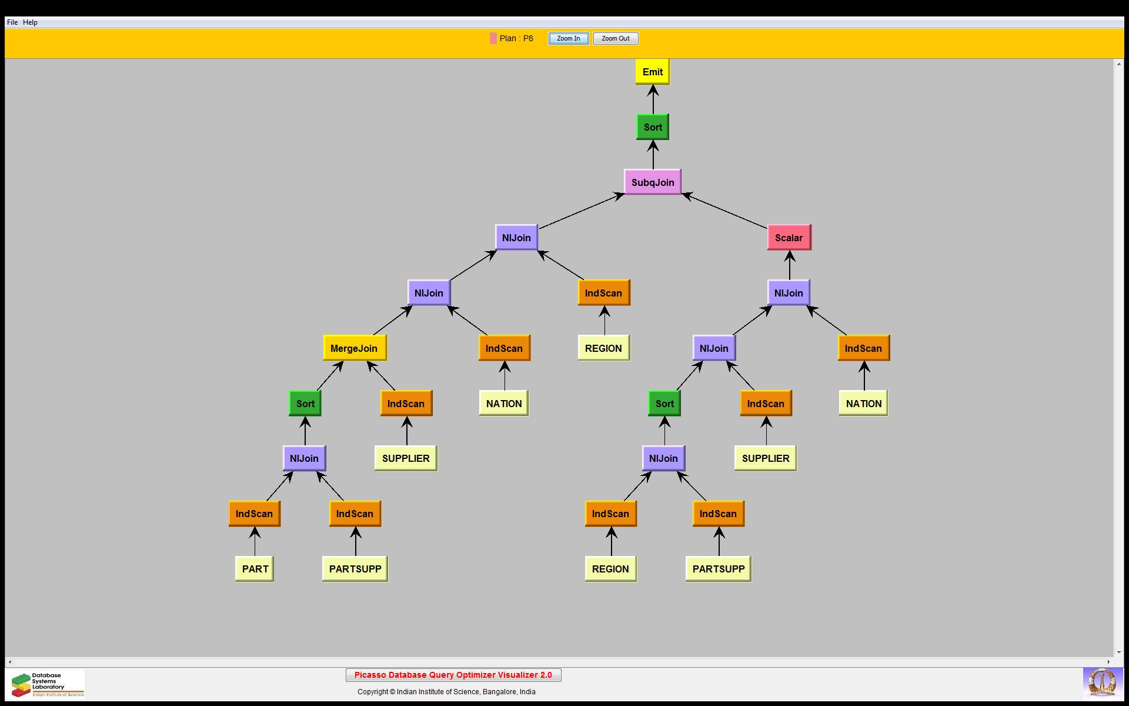Select the rightmost NATION table node
The image size is (1129, 706).
pyautogui.click(x=863, y=404)
